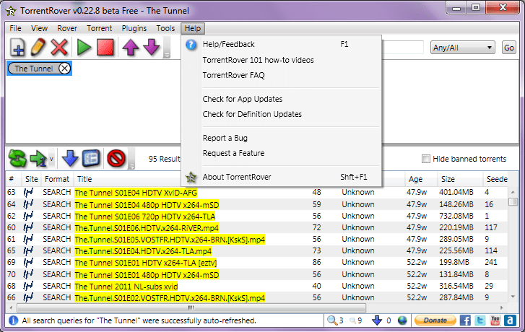Open the Tools menu

[165, 28]
